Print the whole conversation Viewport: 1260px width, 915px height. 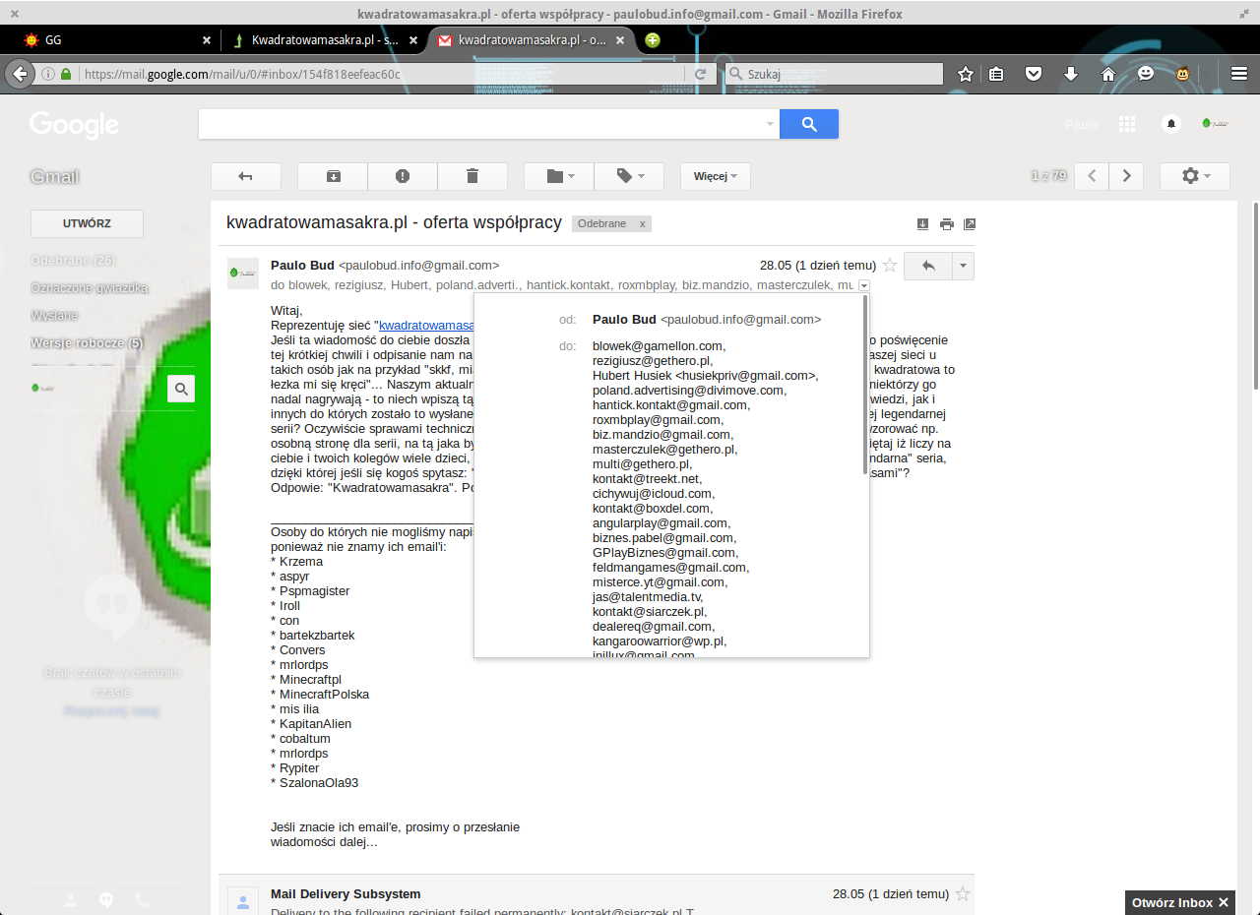coord(946,224)
